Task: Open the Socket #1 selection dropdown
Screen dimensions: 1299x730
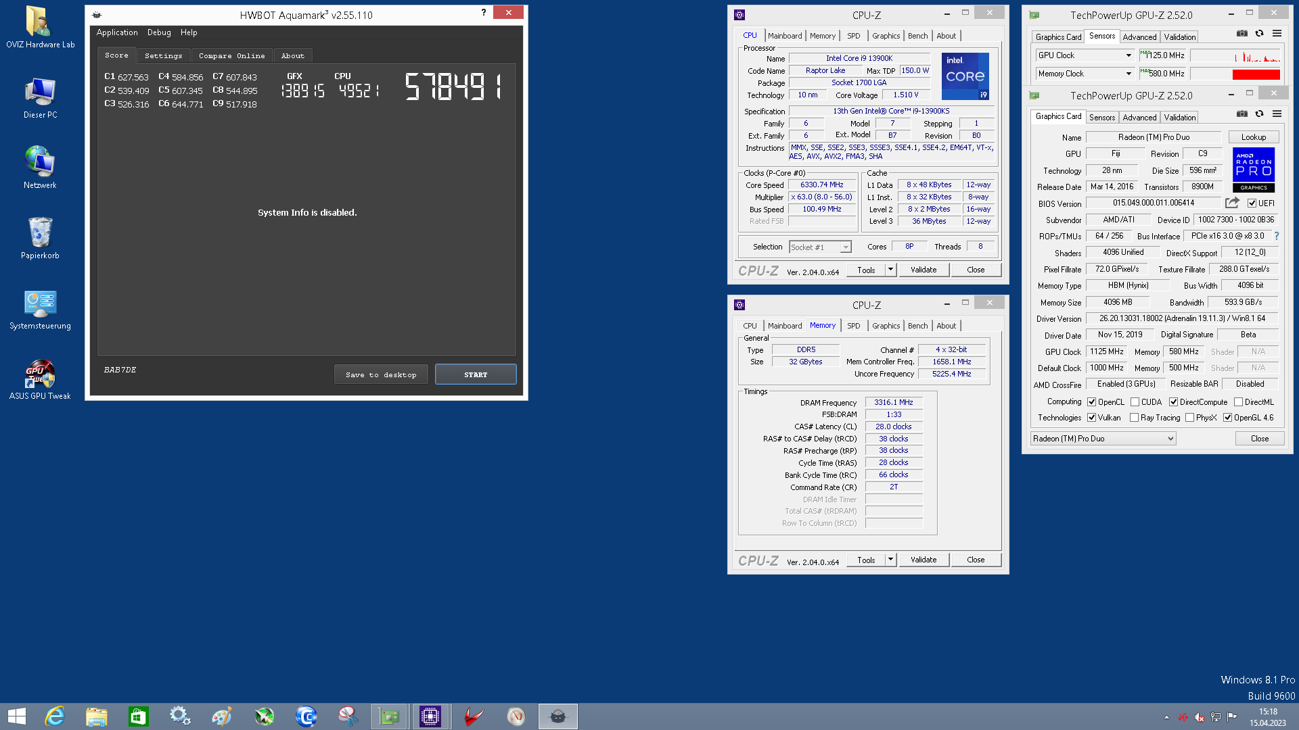Action: point(820,247)
